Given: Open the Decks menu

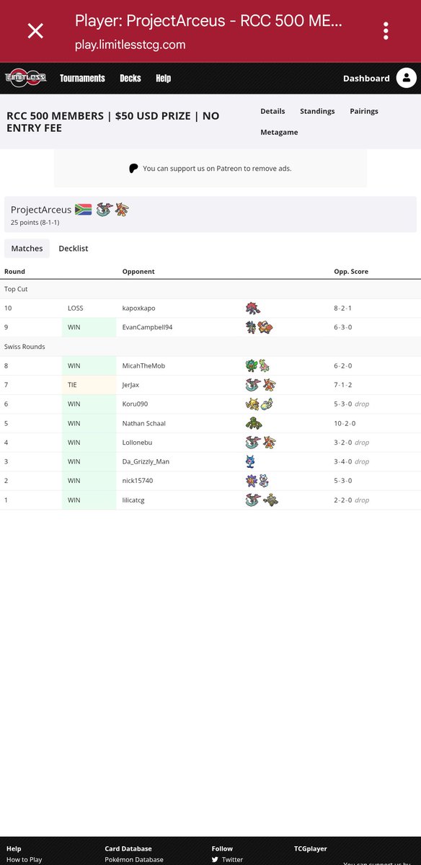Looking at the screenshot, I should [130, 78].
